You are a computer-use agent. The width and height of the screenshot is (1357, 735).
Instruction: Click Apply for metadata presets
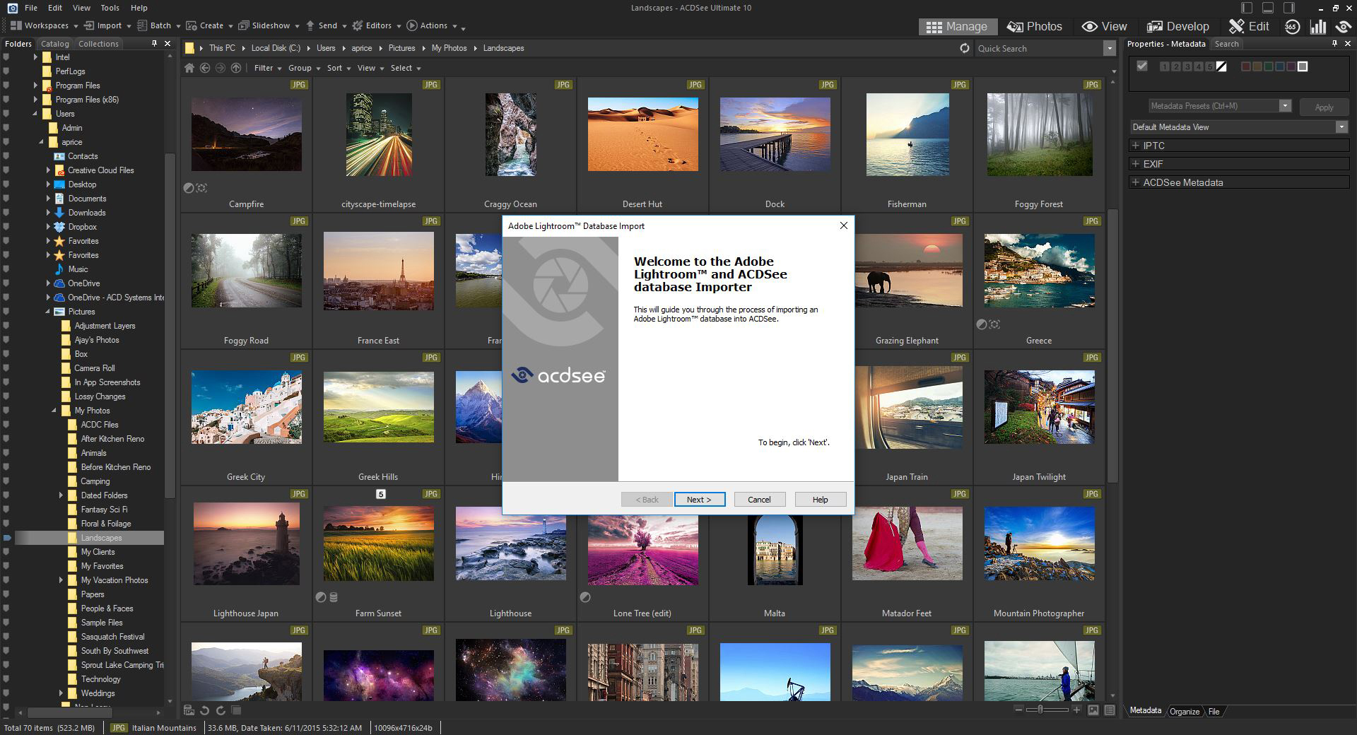coord(1323,107)
